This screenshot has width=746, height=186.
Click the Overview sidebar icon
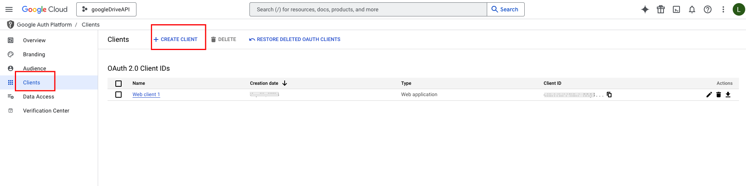pyautogui.click(x=11, y=40)
